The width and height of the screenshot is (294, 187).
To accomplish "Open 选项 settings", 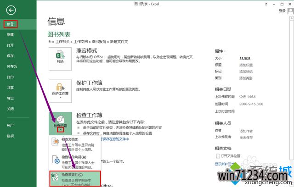I will coord(10,136).
